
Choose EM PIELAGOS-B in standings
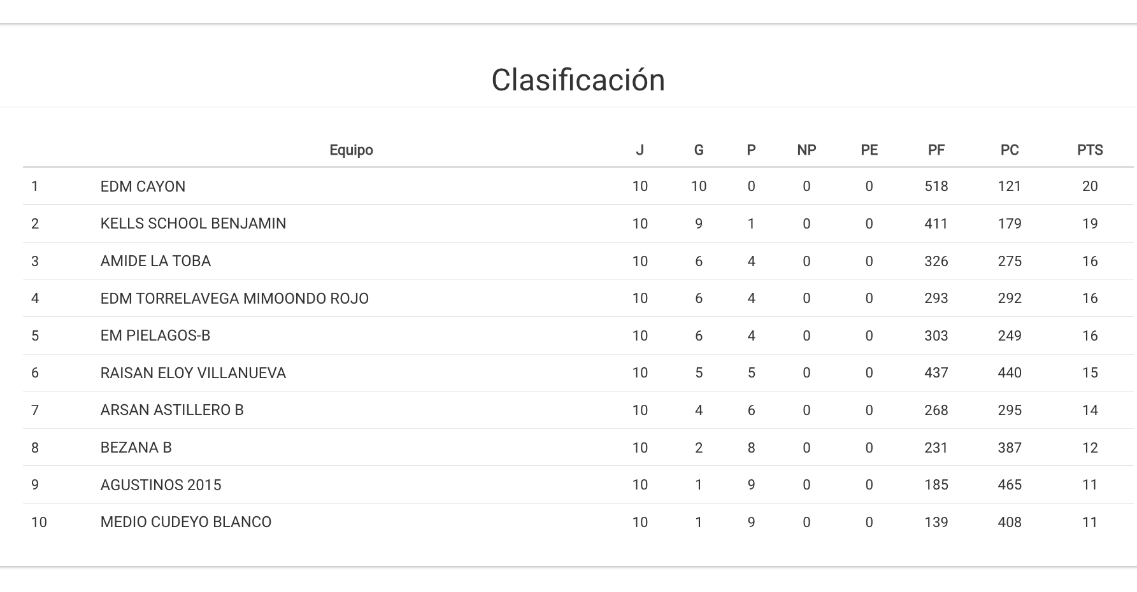[x=155, y=335]
